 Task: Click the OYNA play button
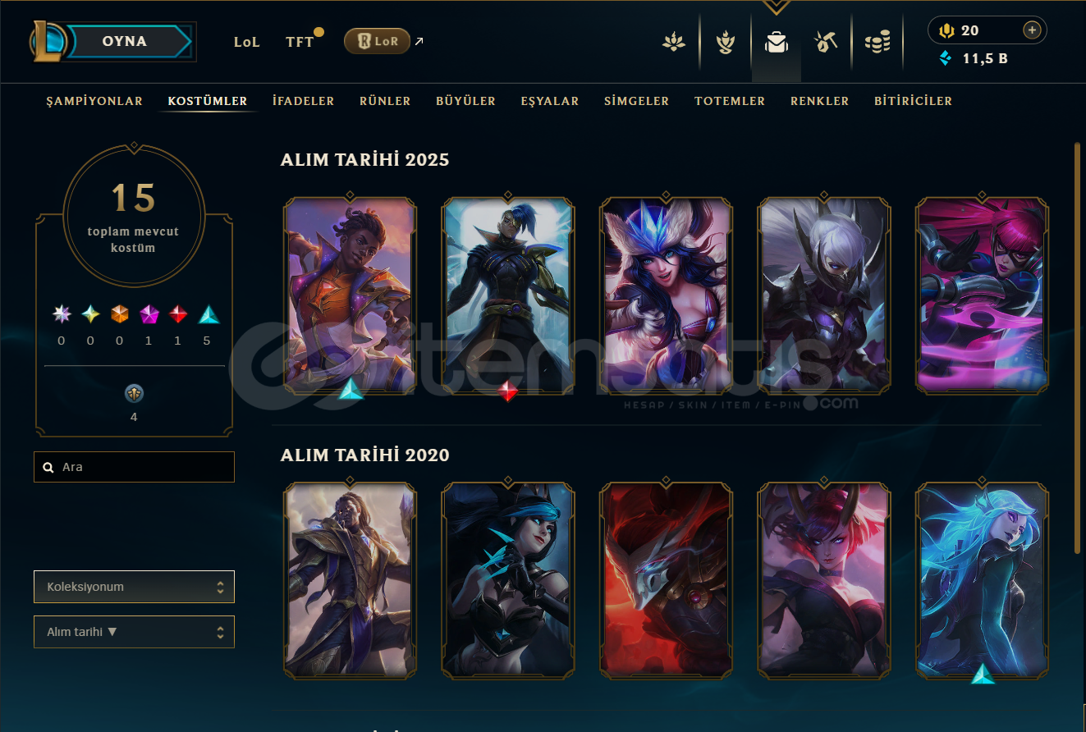point(125,41)
